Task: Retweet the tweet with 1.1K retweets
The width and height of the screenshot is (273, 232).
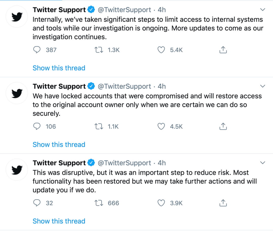Action: click(x=99, y=126)
